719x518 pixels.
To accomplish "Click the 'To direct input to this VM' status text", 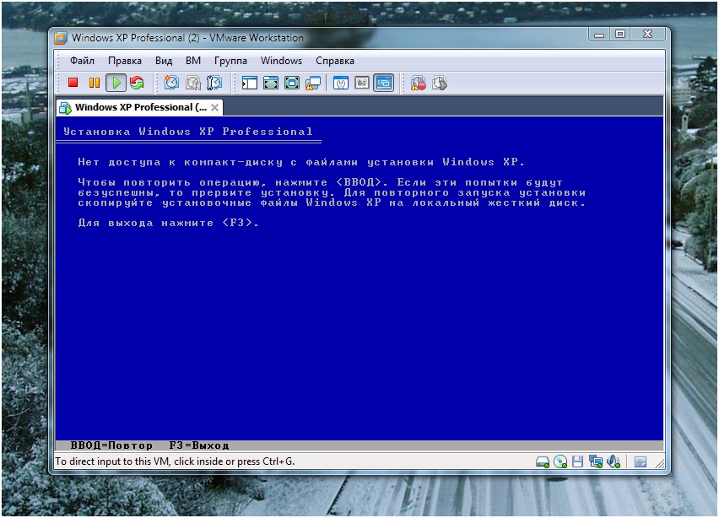I will tap(175, 461).
